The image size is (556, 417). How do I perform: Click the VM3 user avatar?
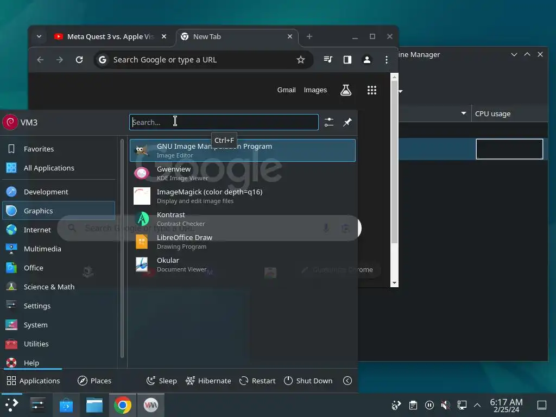pyautogui.click(x=10, y=122)
